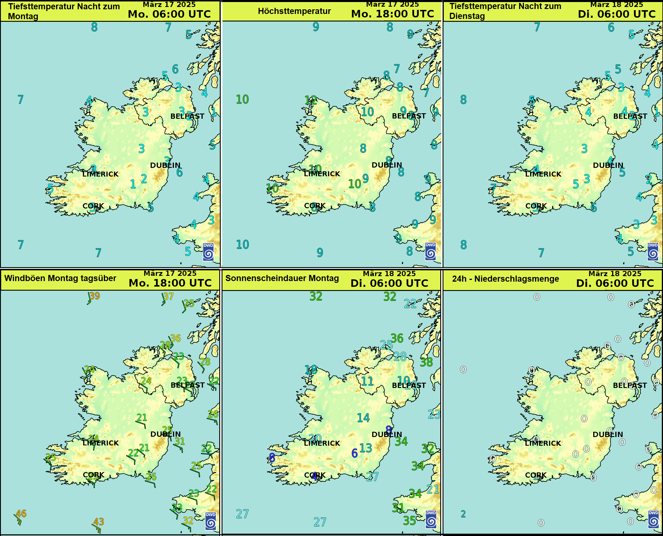Viewport: 663px width, 536px height.
Task: Click the DWD logo in Sonnenscheindauer map
Action: point(431,519)
